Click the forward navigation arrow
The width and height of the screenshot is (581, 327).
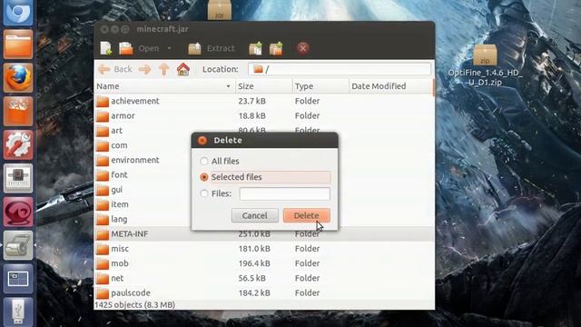(x=145, y=69)
